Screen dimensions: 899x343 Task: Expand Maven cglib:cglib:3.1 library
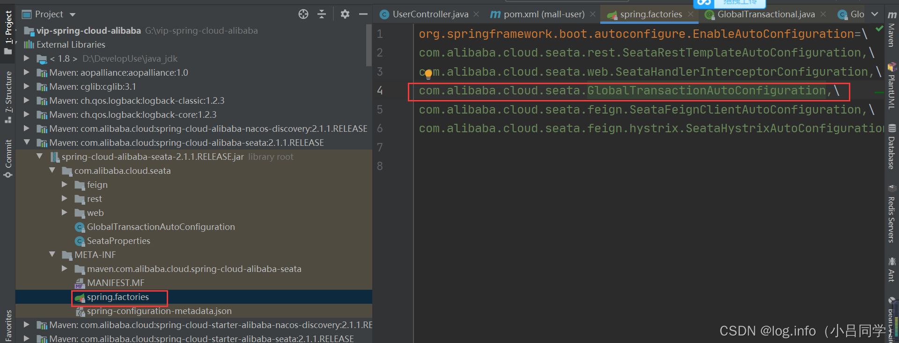pyautogui.click(x=27, y=86)
